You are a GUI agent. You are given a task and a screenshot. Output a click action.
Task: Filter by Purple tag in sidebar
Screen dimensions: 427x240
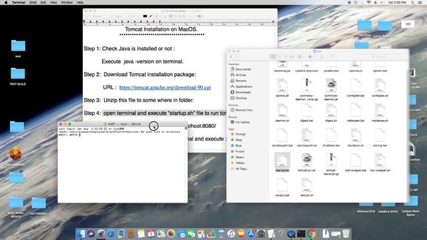(238, 151)
